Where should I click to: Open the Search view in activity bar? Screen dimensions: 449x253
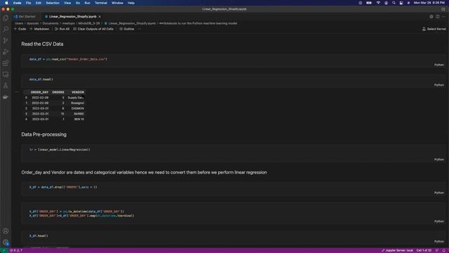pos(6,29)
